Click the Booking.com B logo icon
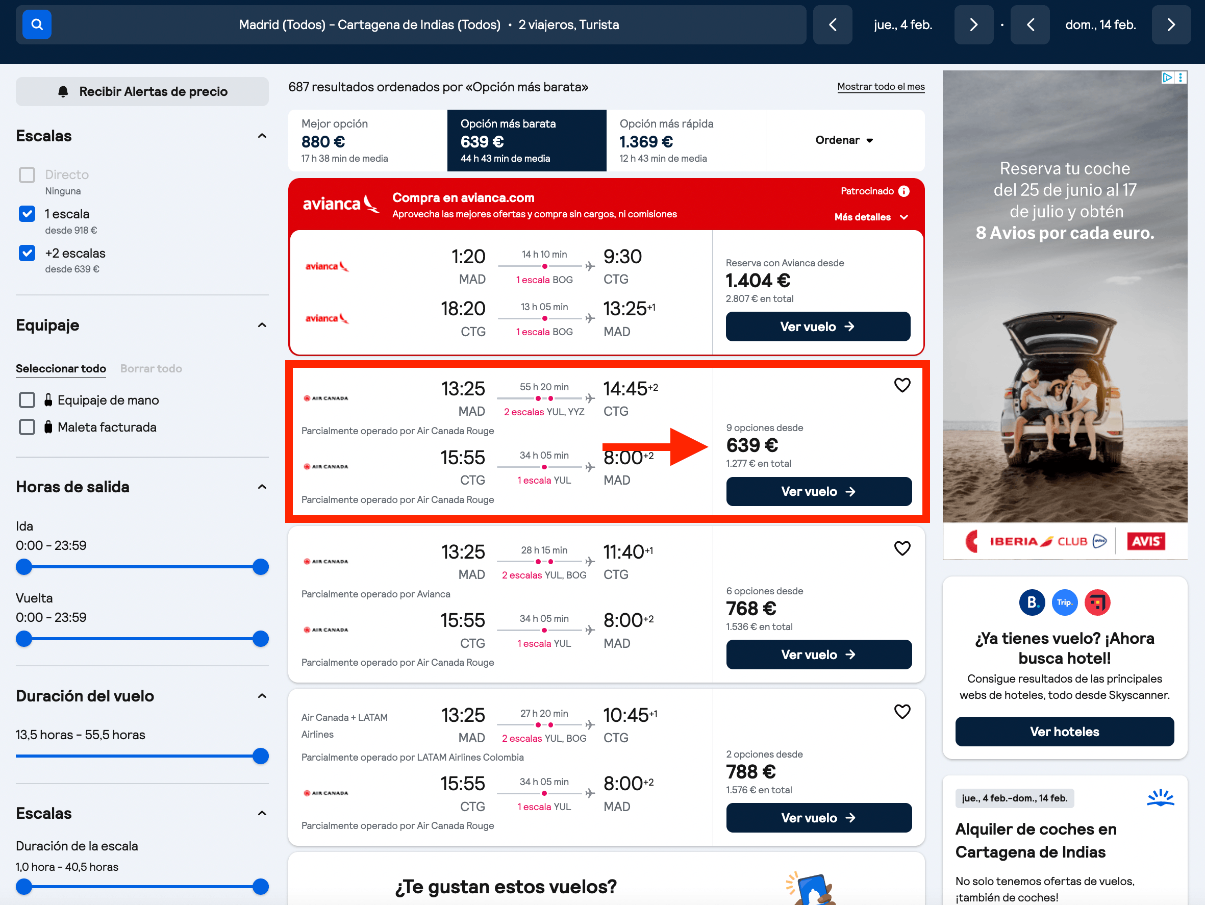The width and height of the screenshot is (1205, 905). pos(1032,602)
